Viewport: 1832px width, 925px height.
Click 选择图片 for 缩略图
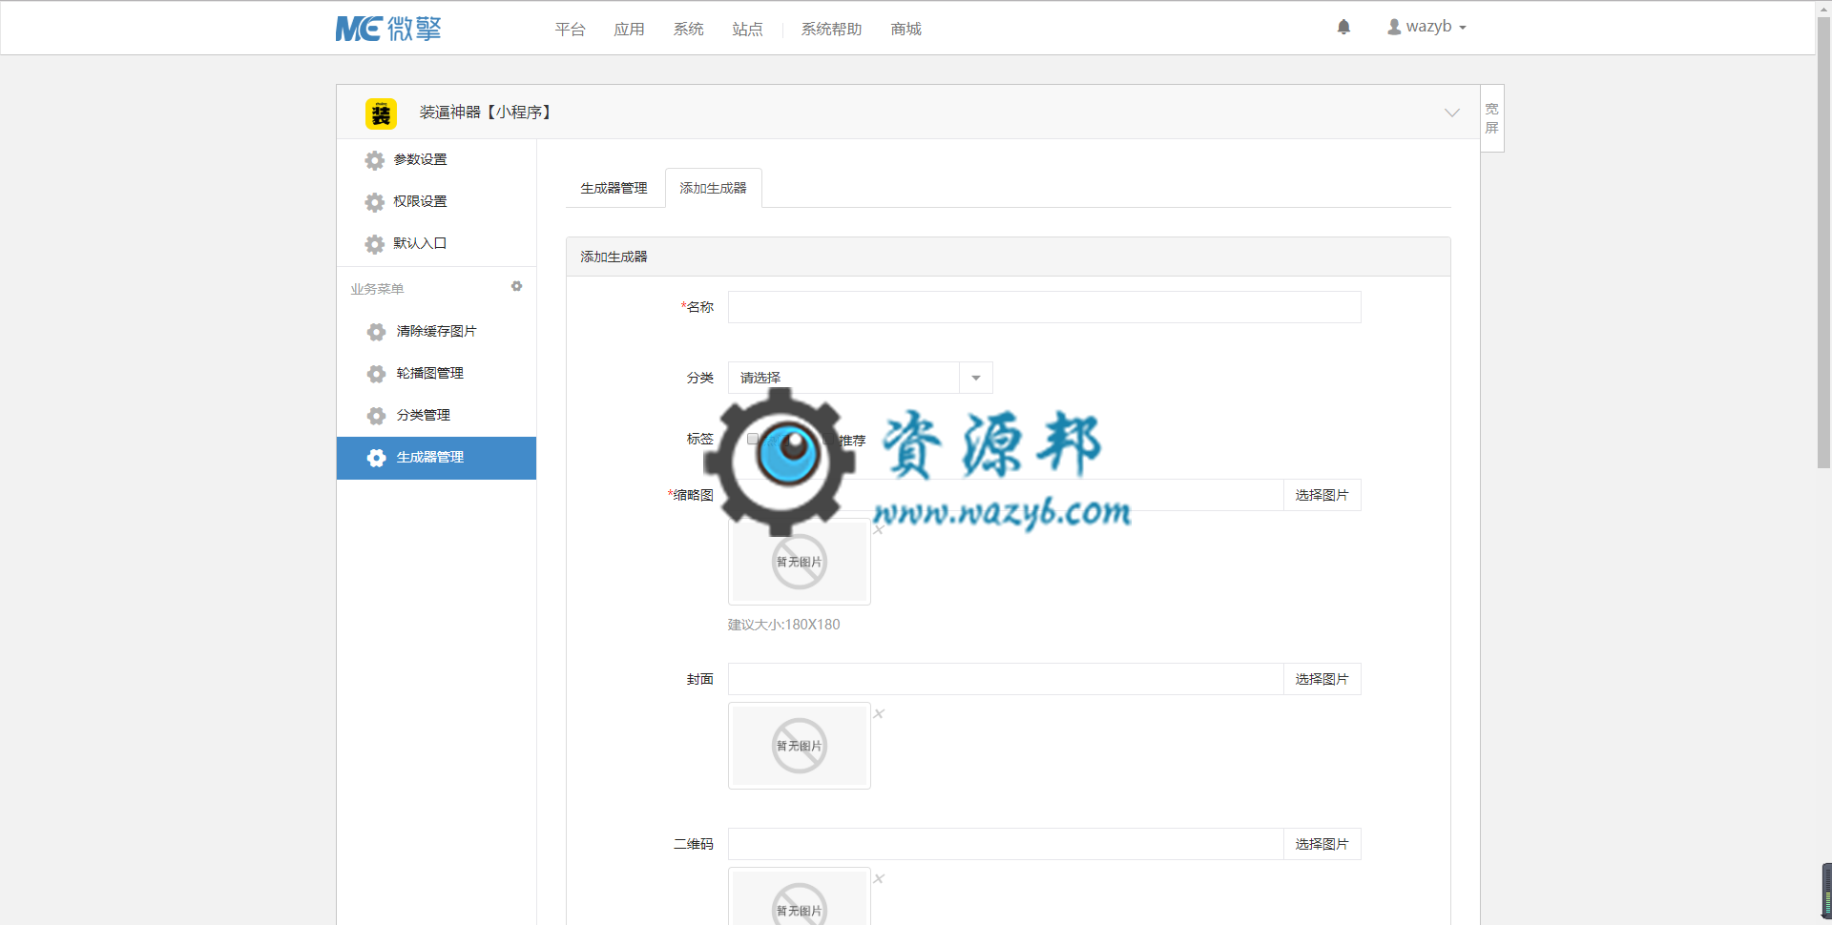(x=1322, y=495)
